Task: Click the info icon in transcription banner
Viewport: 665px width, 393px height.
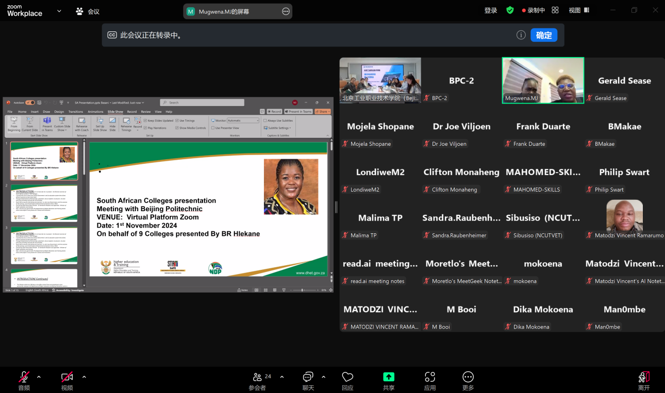Action: (x=521, y=35)
